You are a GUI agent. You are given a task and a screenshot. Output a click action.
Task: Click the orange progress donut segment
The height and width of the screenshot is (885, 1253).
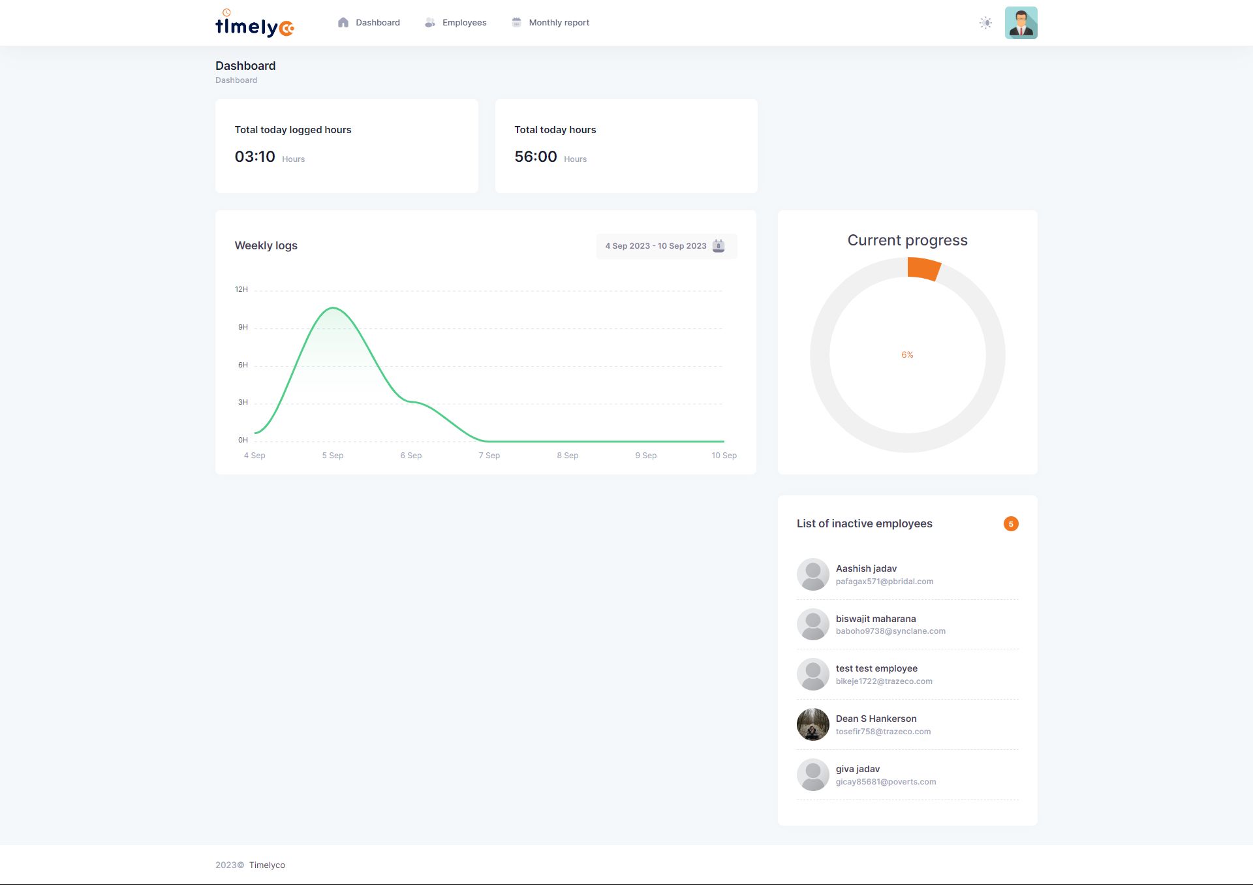coord(923,268)
